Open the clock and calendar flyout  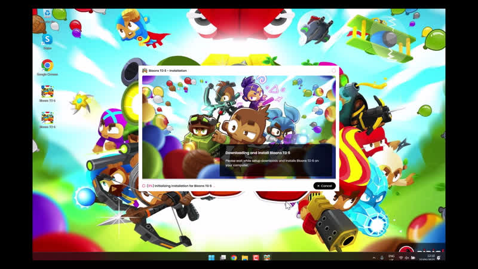click(x=428, y=258)
